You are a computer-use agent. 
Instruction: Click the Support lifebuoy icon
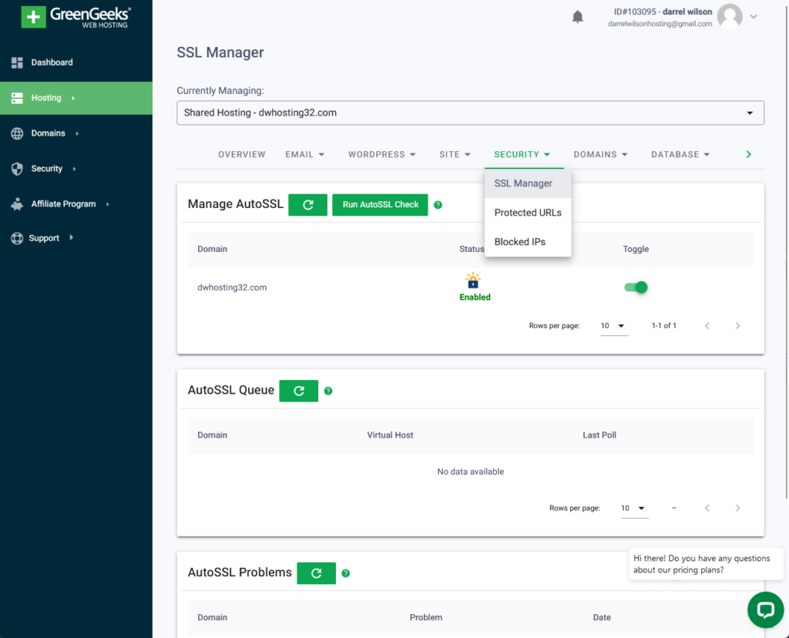(x=17, y=238)
